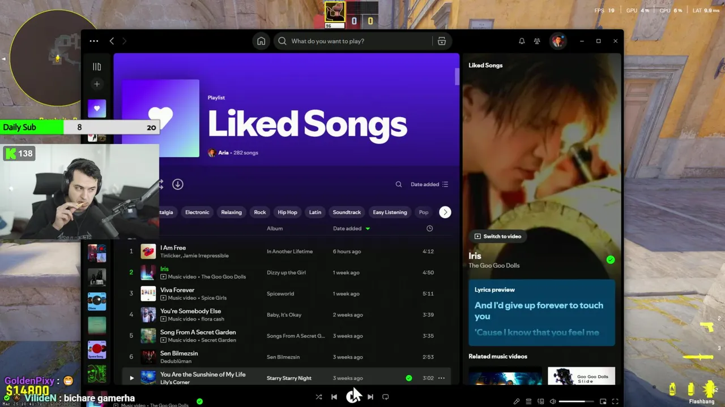725x407 pixels.
Task: Select the song 'I Am Free'
Action: pos(173,248)
